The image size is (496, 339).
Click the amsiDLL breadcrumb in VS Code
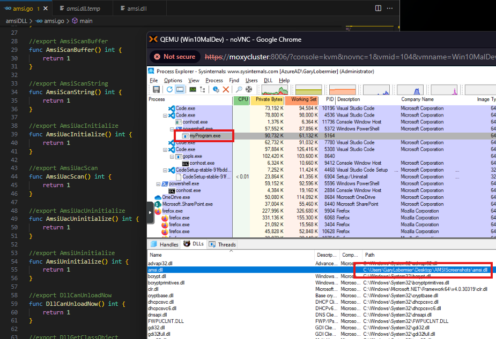point(17,21)
